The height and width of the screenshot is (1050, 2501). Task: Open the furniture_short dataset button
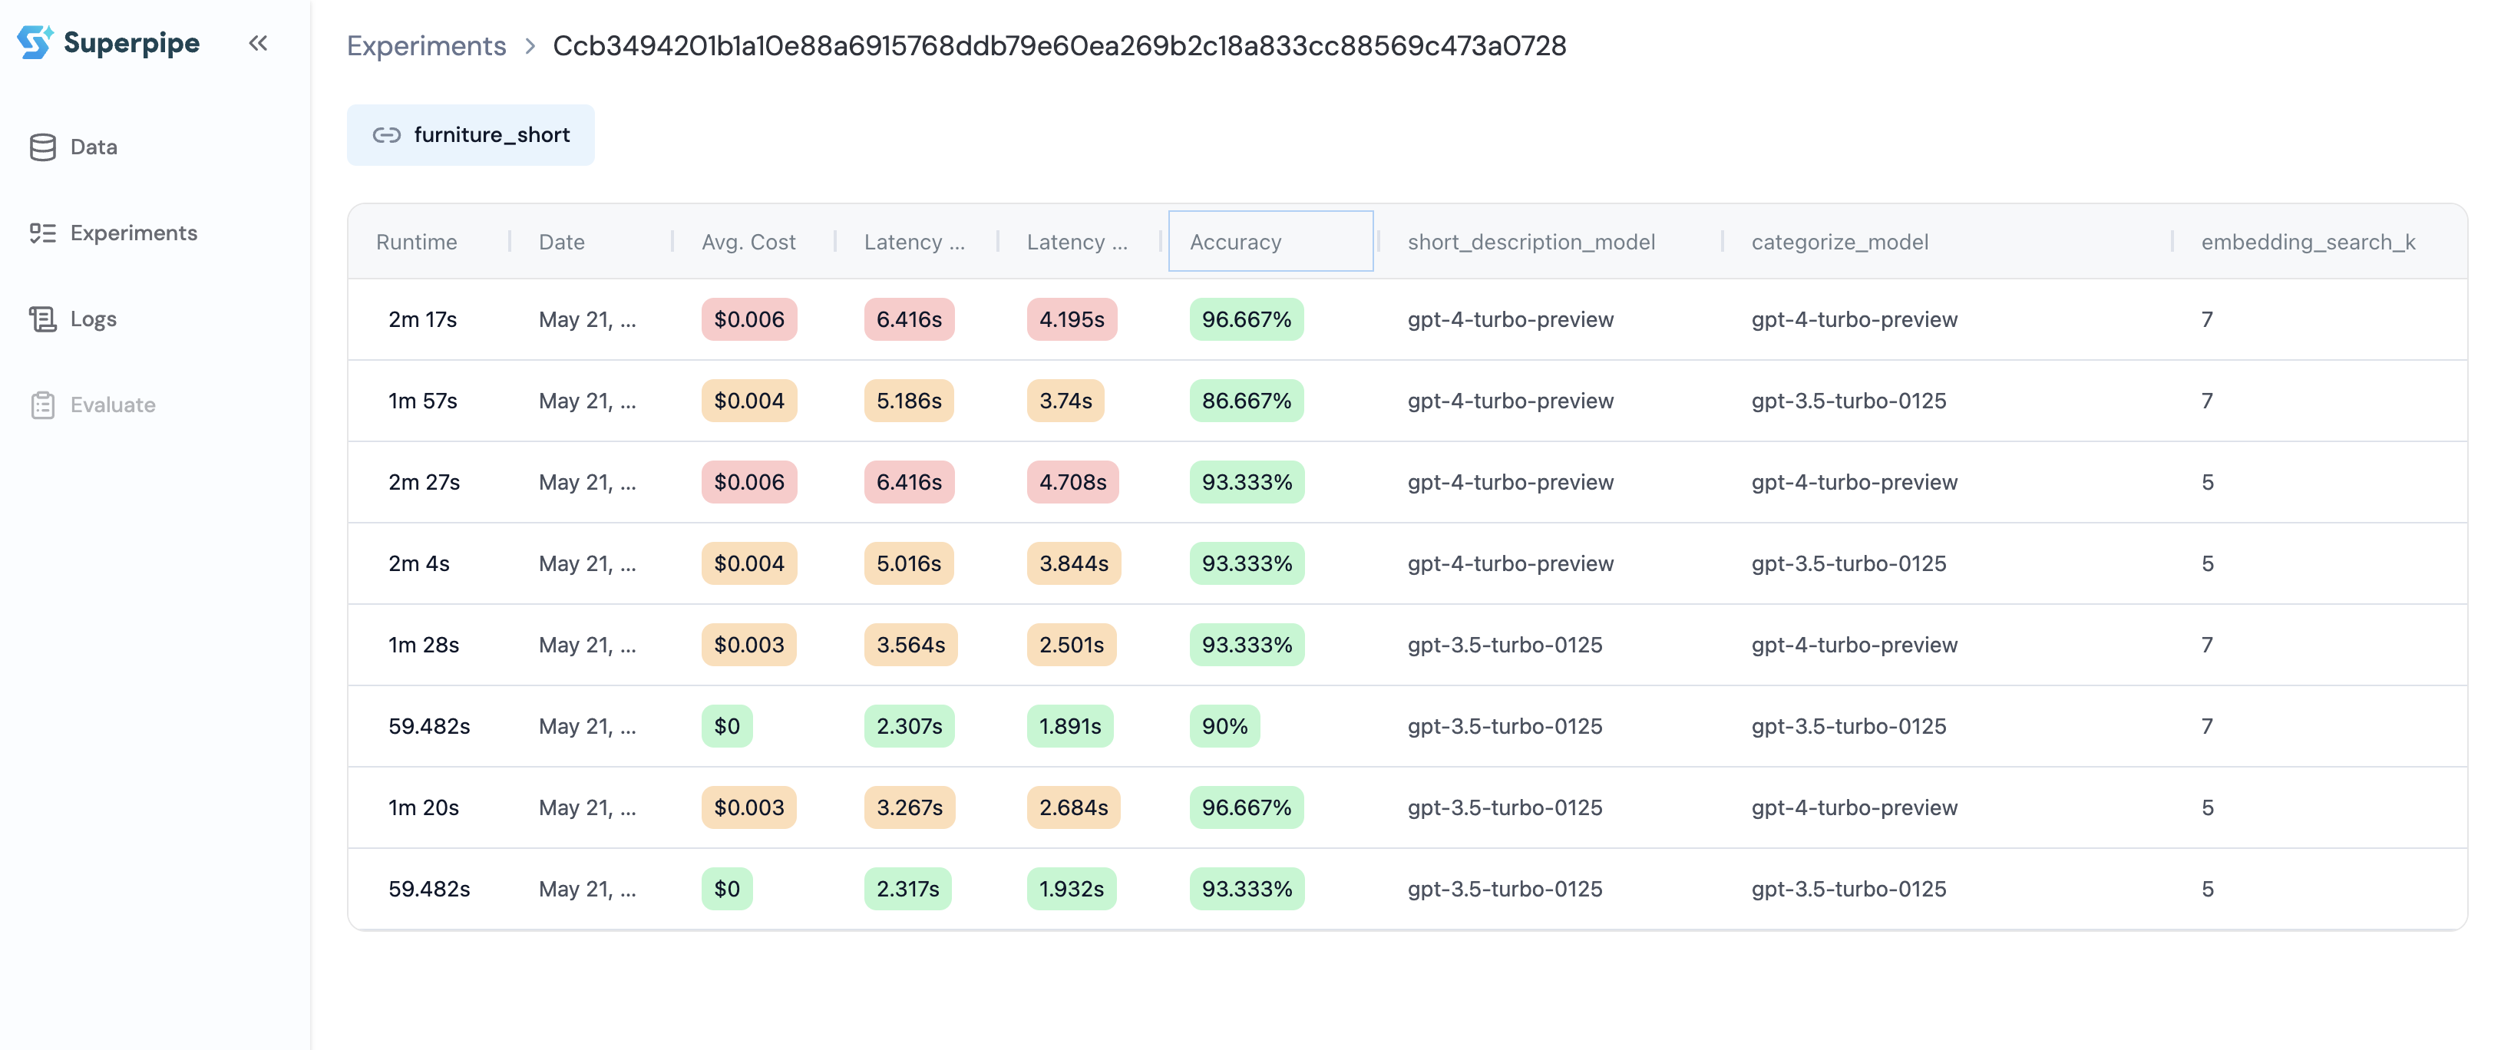[x=471, y=135]
